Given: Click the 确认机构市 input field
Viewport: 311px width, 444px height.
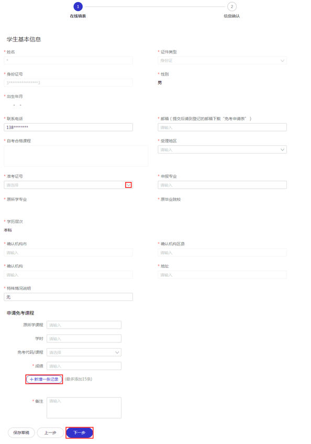Looking at the screenshot, I should 69,252.
